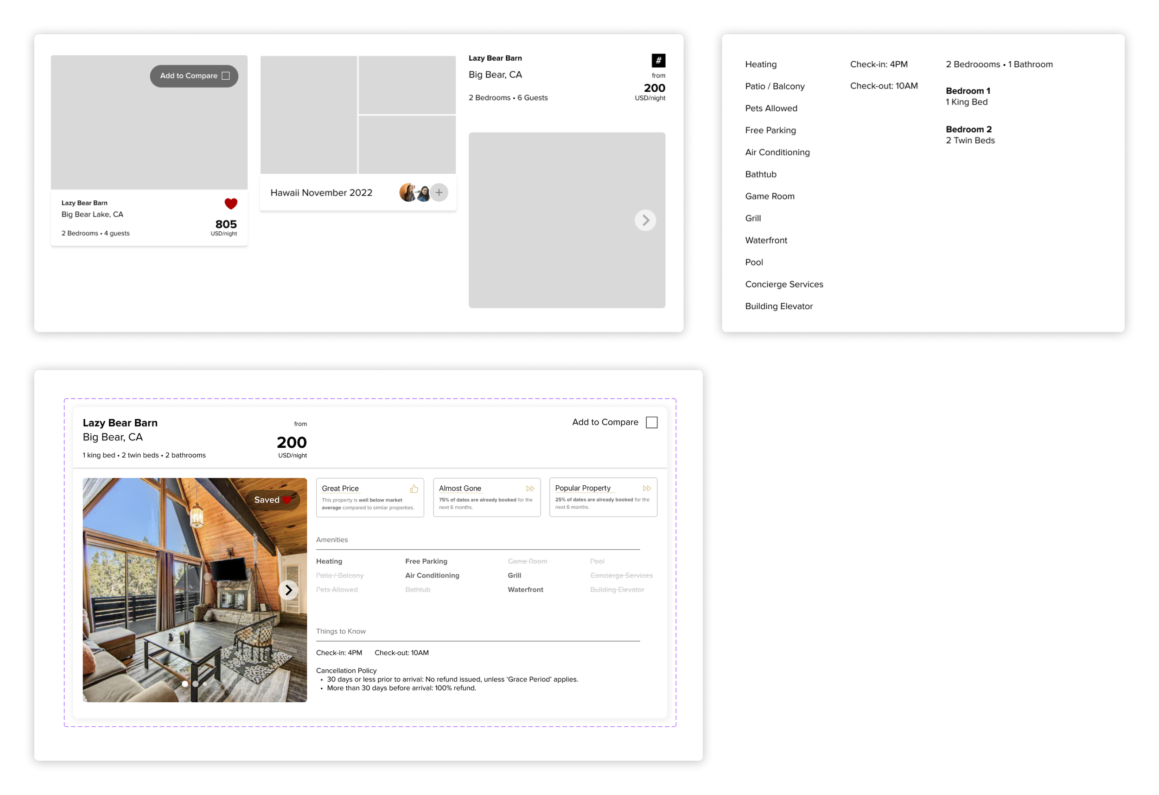The height and width of the screenshot is (795, 1159).
Task: Go to next cabin photo using arrow
Action: tap(288, 590)
